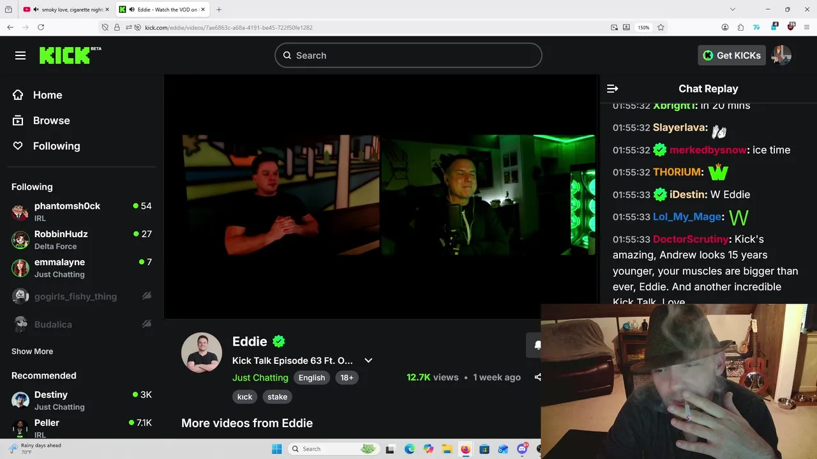
Task: Open the Just Chatting category link
Action: [260, 377]
